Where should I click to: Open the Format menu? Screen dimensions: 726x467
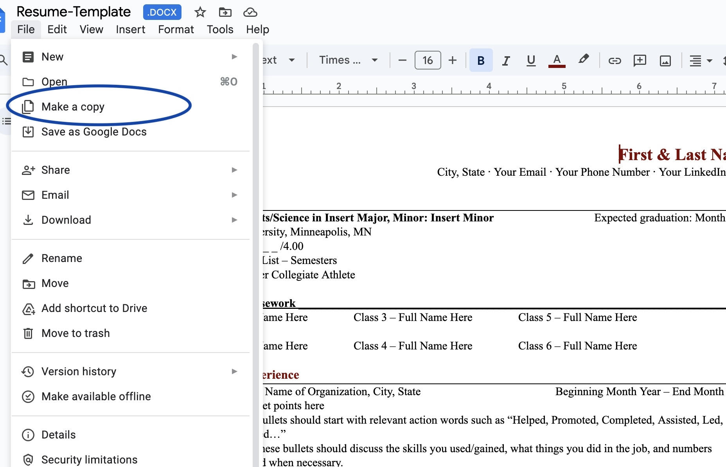pos(176,29)
